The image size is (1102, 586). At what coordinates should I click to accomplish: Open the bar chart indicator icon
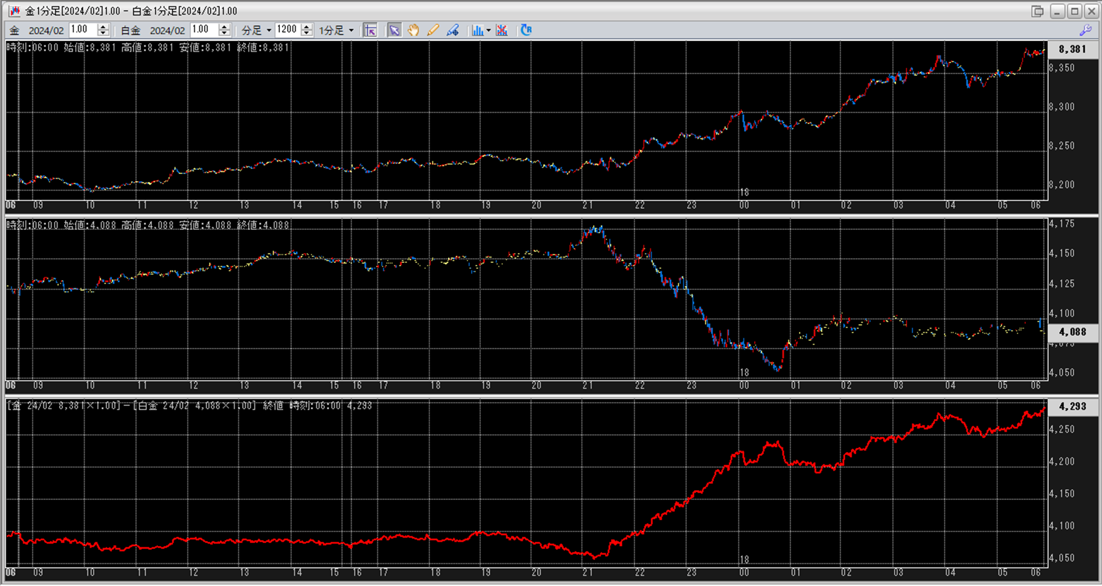coord(477,30)
